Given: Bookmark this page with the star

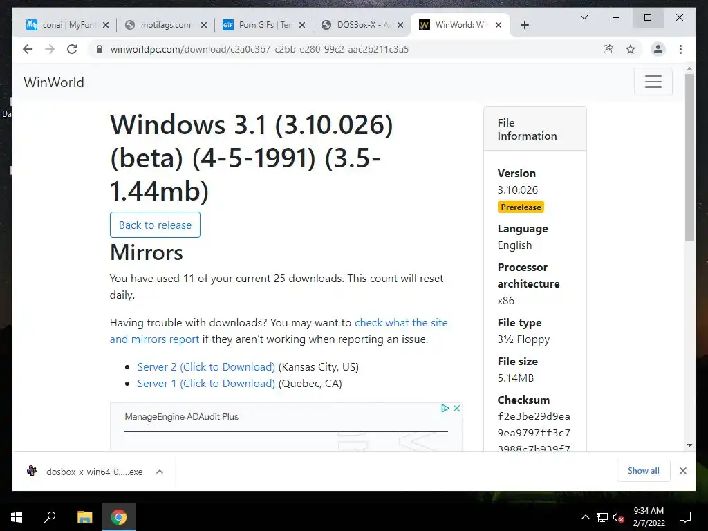Looking at the screenshot, I should (x=631, y=49).
